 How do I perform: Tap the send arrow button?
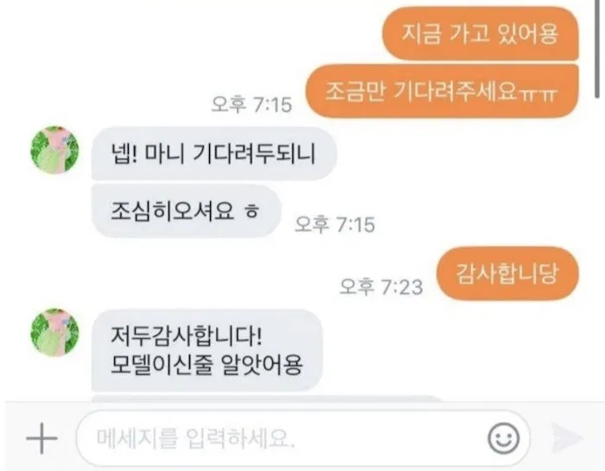pos(566,438)
